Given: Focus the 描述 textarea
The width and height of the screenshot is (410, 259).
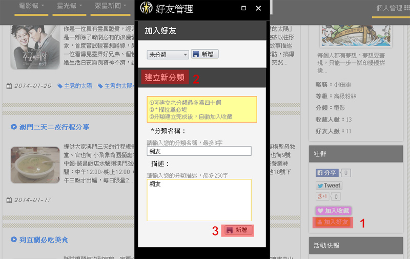Looking at the screenshot, I should (x=199, y=200).
